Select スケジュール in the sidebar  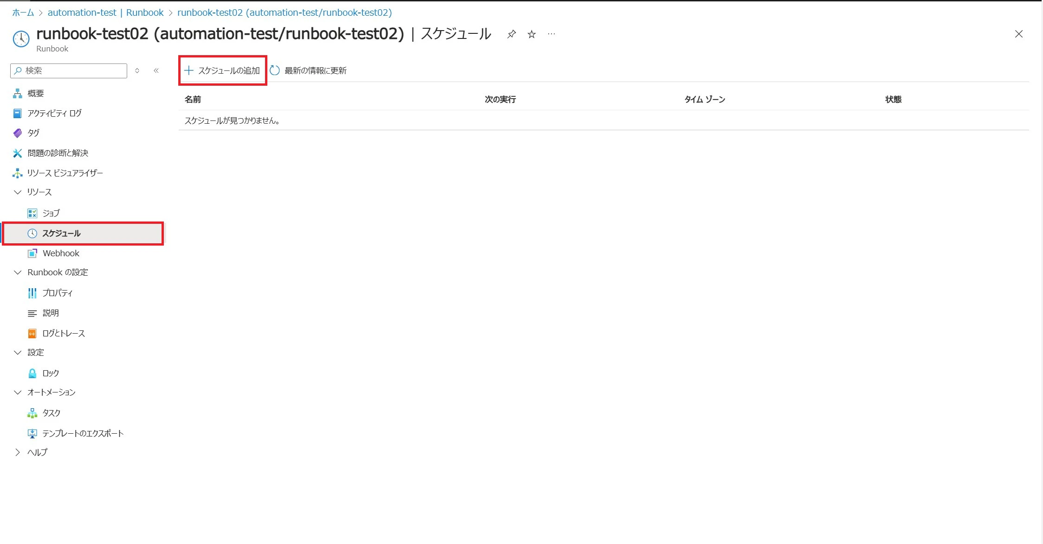[84, 234]
